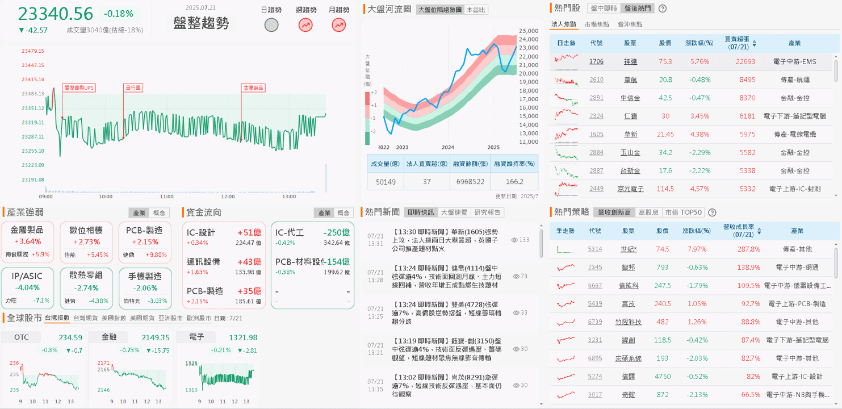842x409 pixels.
Task: Click the eye icon with 73 views
Action: tap(516, 276)
